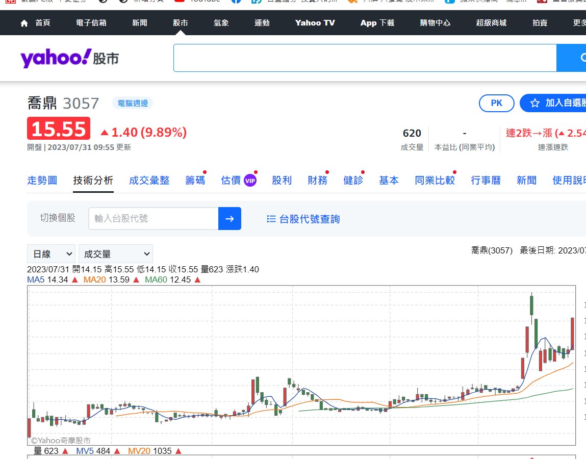Open the 日線 period dropdown
This screenshot has height=459, width=586.
(x=51, y=254)
